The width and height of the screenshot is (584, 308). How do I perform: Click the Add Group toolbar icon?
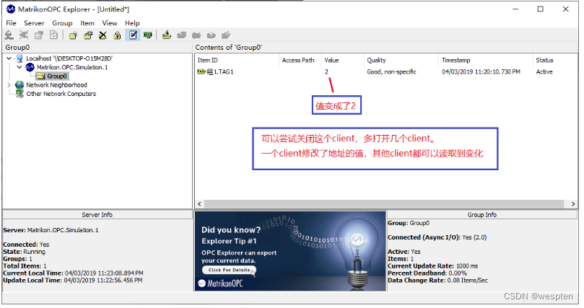point(74,35)
